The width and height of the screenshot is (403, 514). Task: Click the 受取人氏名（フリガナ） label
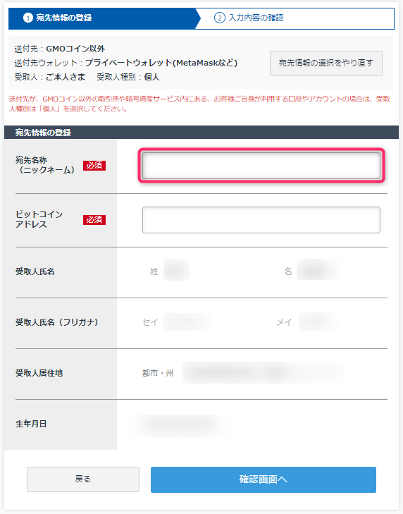pyautogui.click(x=57, y=322)
